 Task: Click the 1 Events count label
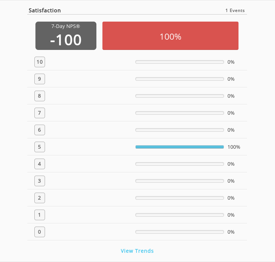(235, 11)
